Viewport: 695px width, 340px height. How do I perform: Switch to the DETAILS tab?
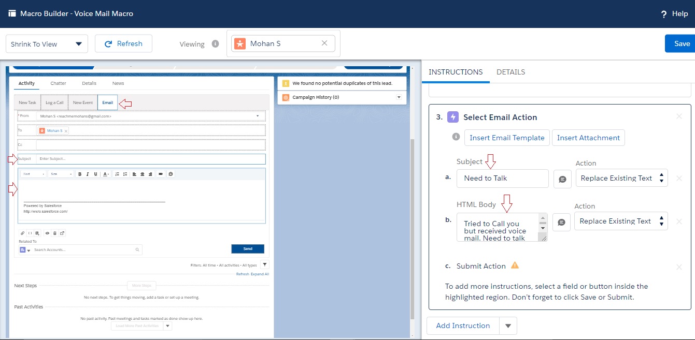pyautogui.click(x=510, y=72)
